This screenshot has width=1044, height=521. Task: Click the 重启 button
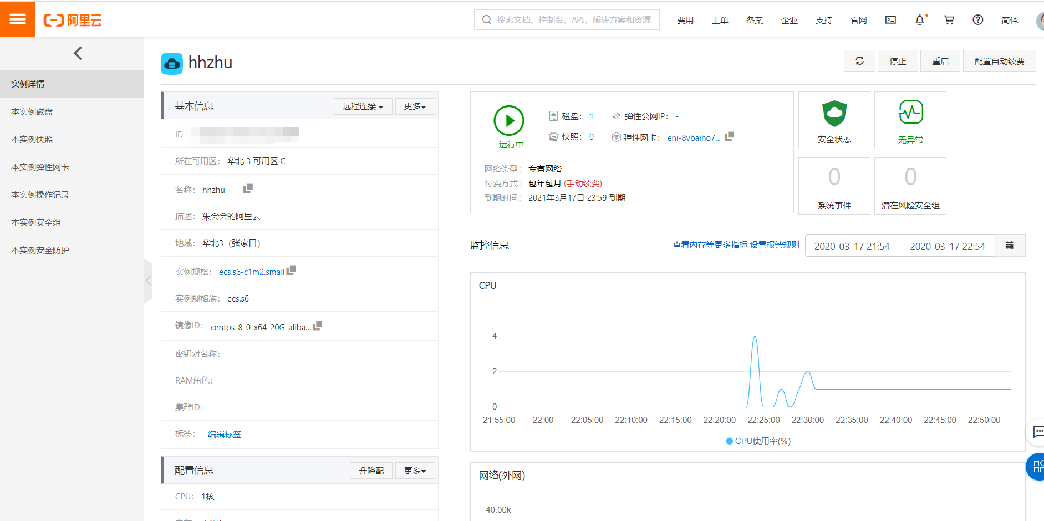(x=940, y=61)
